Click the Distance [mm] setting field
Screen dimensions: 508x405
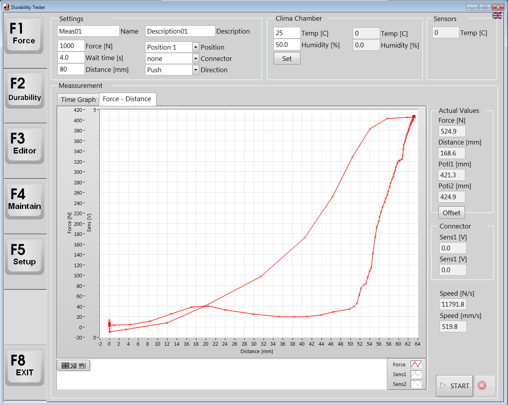coord(71,69)
